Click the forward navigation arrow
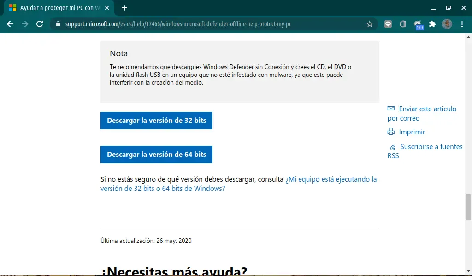 [25, 24]
